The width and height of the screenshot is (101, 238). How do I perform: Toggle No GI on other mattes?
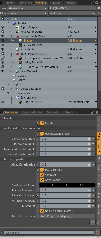pos(42,211)
